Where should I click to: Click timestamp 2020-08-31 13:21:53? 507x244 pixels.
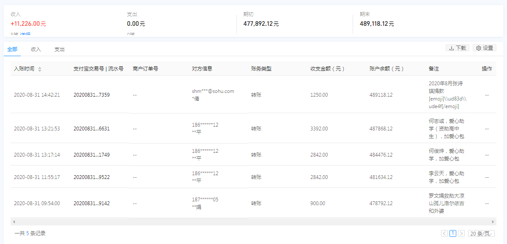coord(37,128)
